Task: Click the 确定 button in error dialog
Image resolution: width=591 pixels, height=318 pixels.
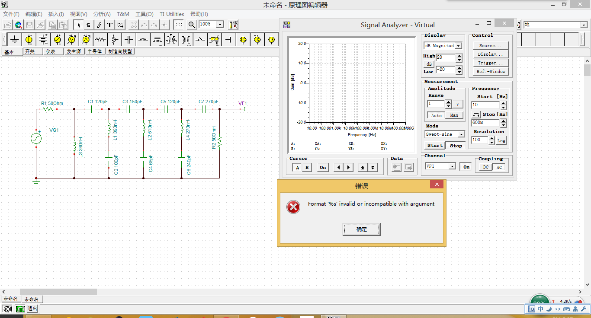Action: pyautogui.click(x=362, y=229)
